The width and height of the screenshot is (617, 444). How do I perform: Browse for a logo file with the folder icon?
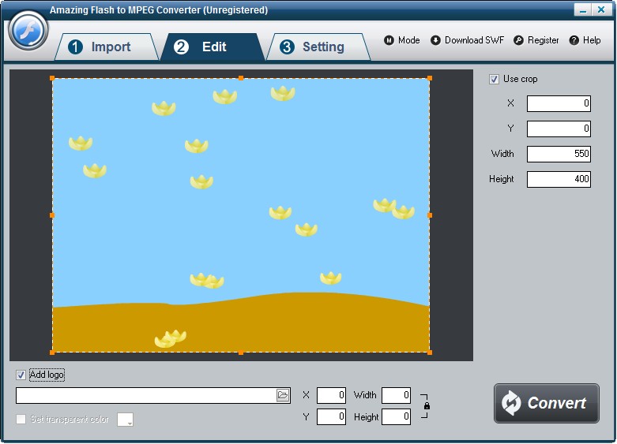(x=283, y=395)
